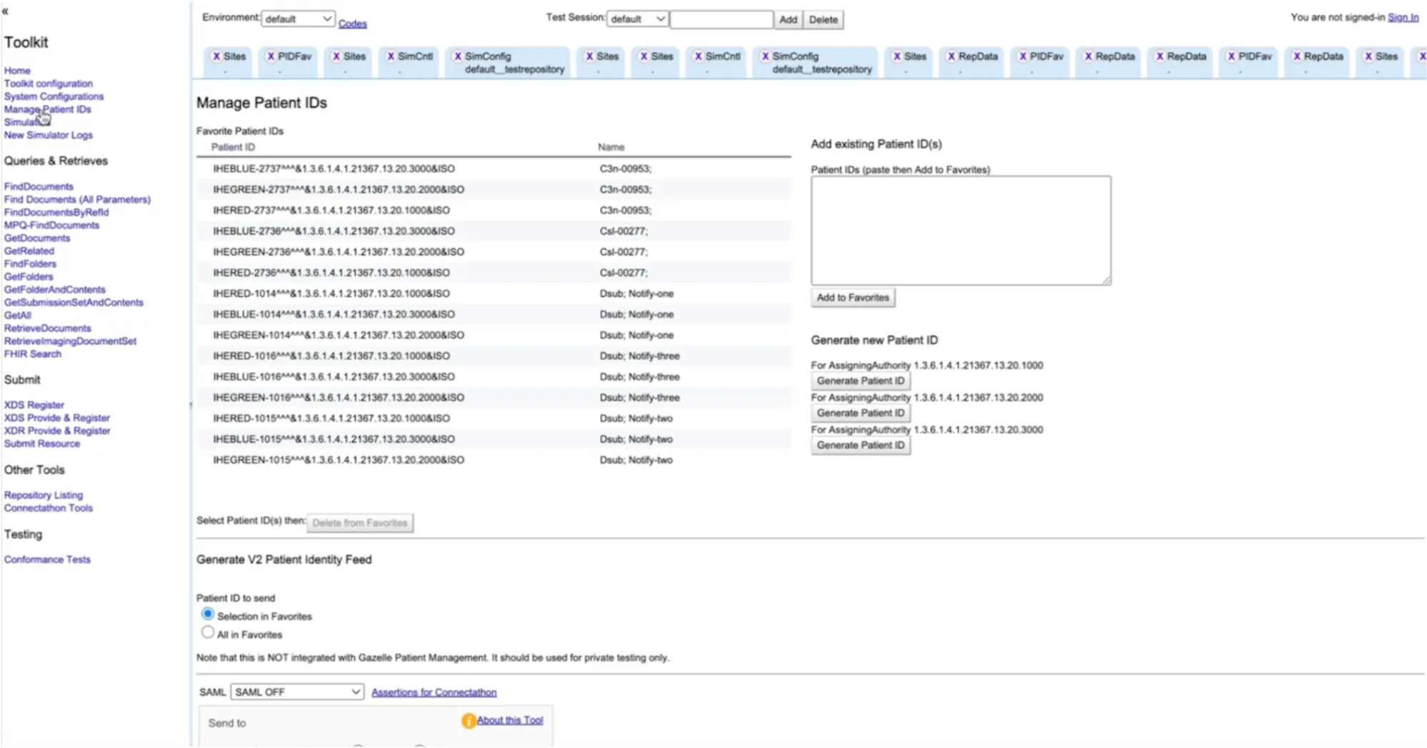Open the SAML OFF dropdown
Image resolution: width=1427 pixels, height=748 pixels.
296,692
